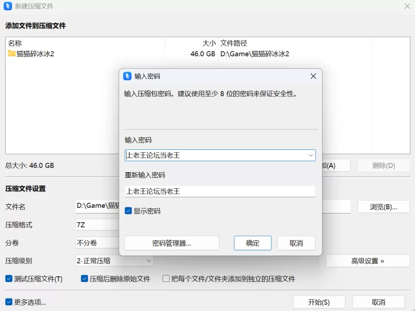Image resolution: width=415 pixels, height=311 pixels.
Task: Click the 重新输入密码 field
Action: 220,191
